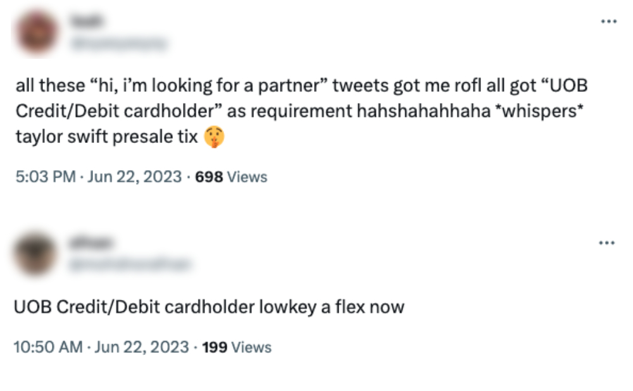Open the 10:50 AM timestamp link
Screen dimensions: 633x391
coord(48,347)
